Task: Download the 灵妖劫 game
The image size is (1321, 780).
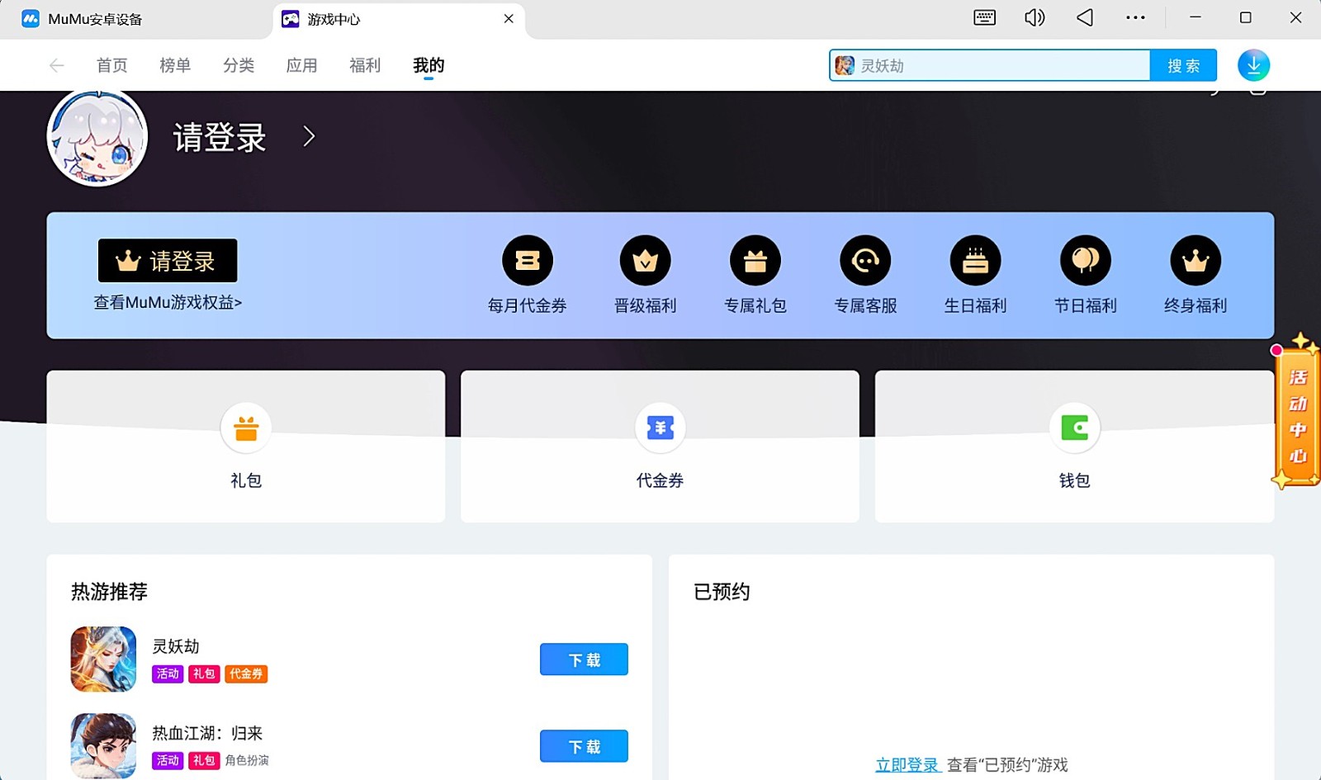Action: [x=583, y=659]
